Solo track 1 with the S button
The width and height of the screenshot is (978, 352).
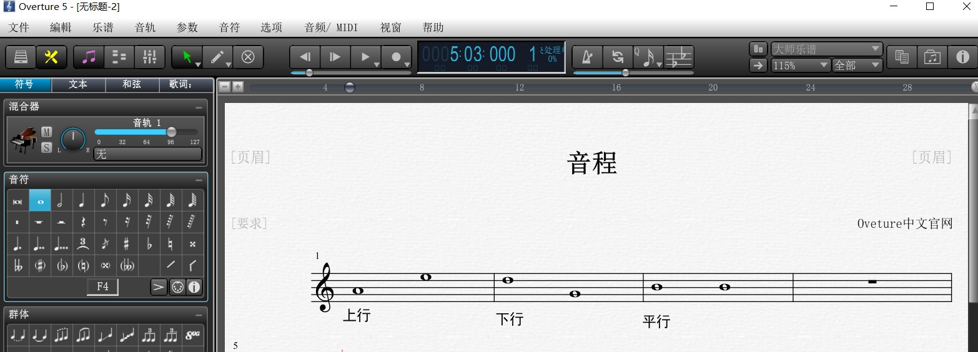click(x=47, y=147)
